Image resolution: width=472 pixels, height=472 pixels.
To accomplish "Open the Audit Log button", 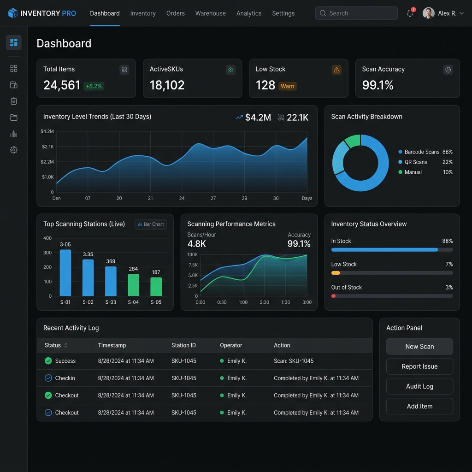I will tap(419, 386).
